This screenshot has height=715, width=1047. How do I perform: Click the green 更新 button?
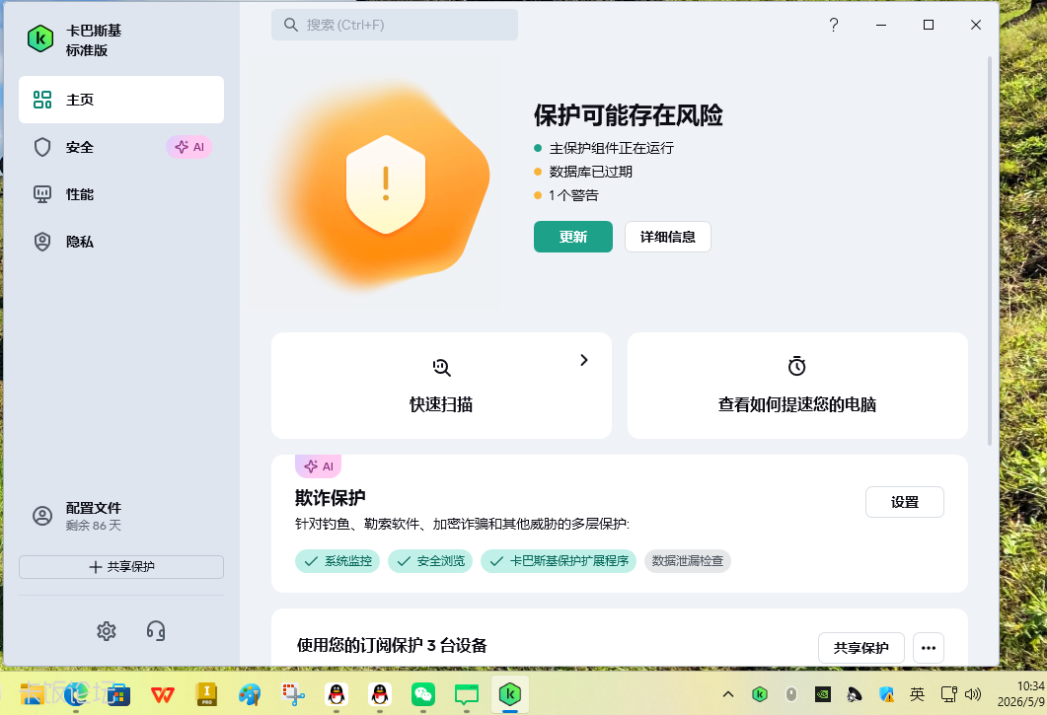(x=573, y=237)
